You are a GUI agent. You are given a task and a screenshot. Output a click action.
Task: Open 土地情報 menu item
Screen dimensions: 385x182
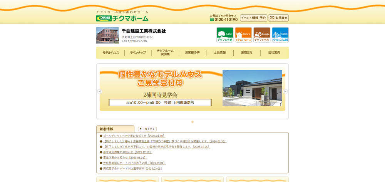pyautogui.click(x=220, y=53)
